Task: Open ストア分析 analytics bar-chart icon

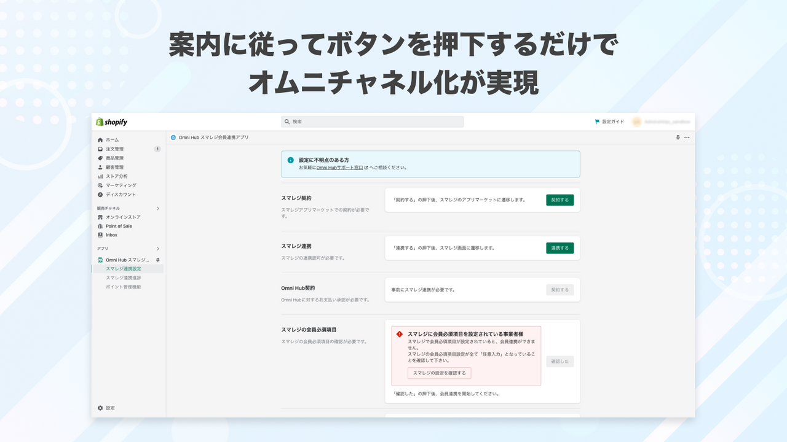Action: 100,176
